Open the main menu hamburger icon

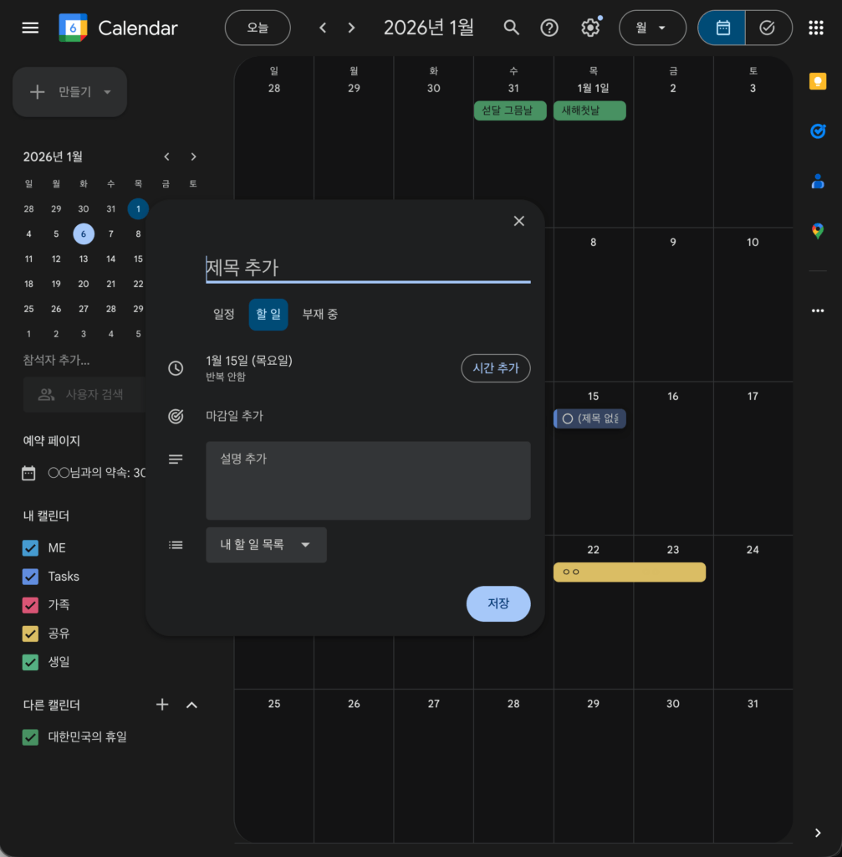(x=30, y=28)
